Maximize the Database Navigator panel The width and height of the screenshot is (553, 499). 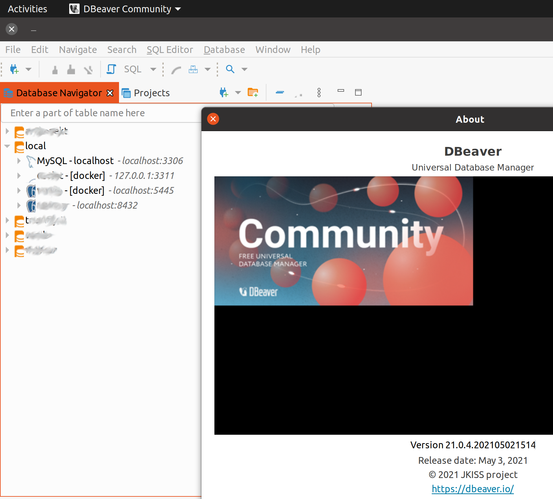tap(358, 92)
